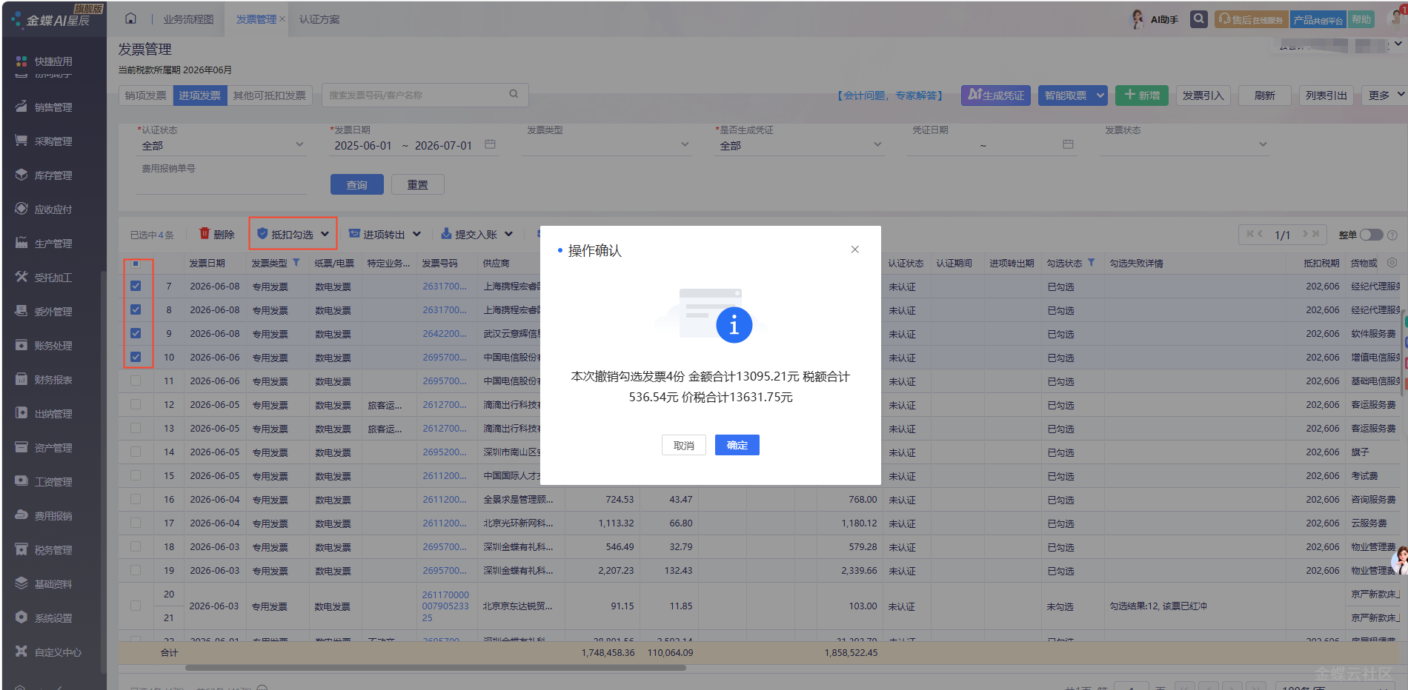
Task: Open 账务处理 in the sidebar
Action: [x=53, y=346]
